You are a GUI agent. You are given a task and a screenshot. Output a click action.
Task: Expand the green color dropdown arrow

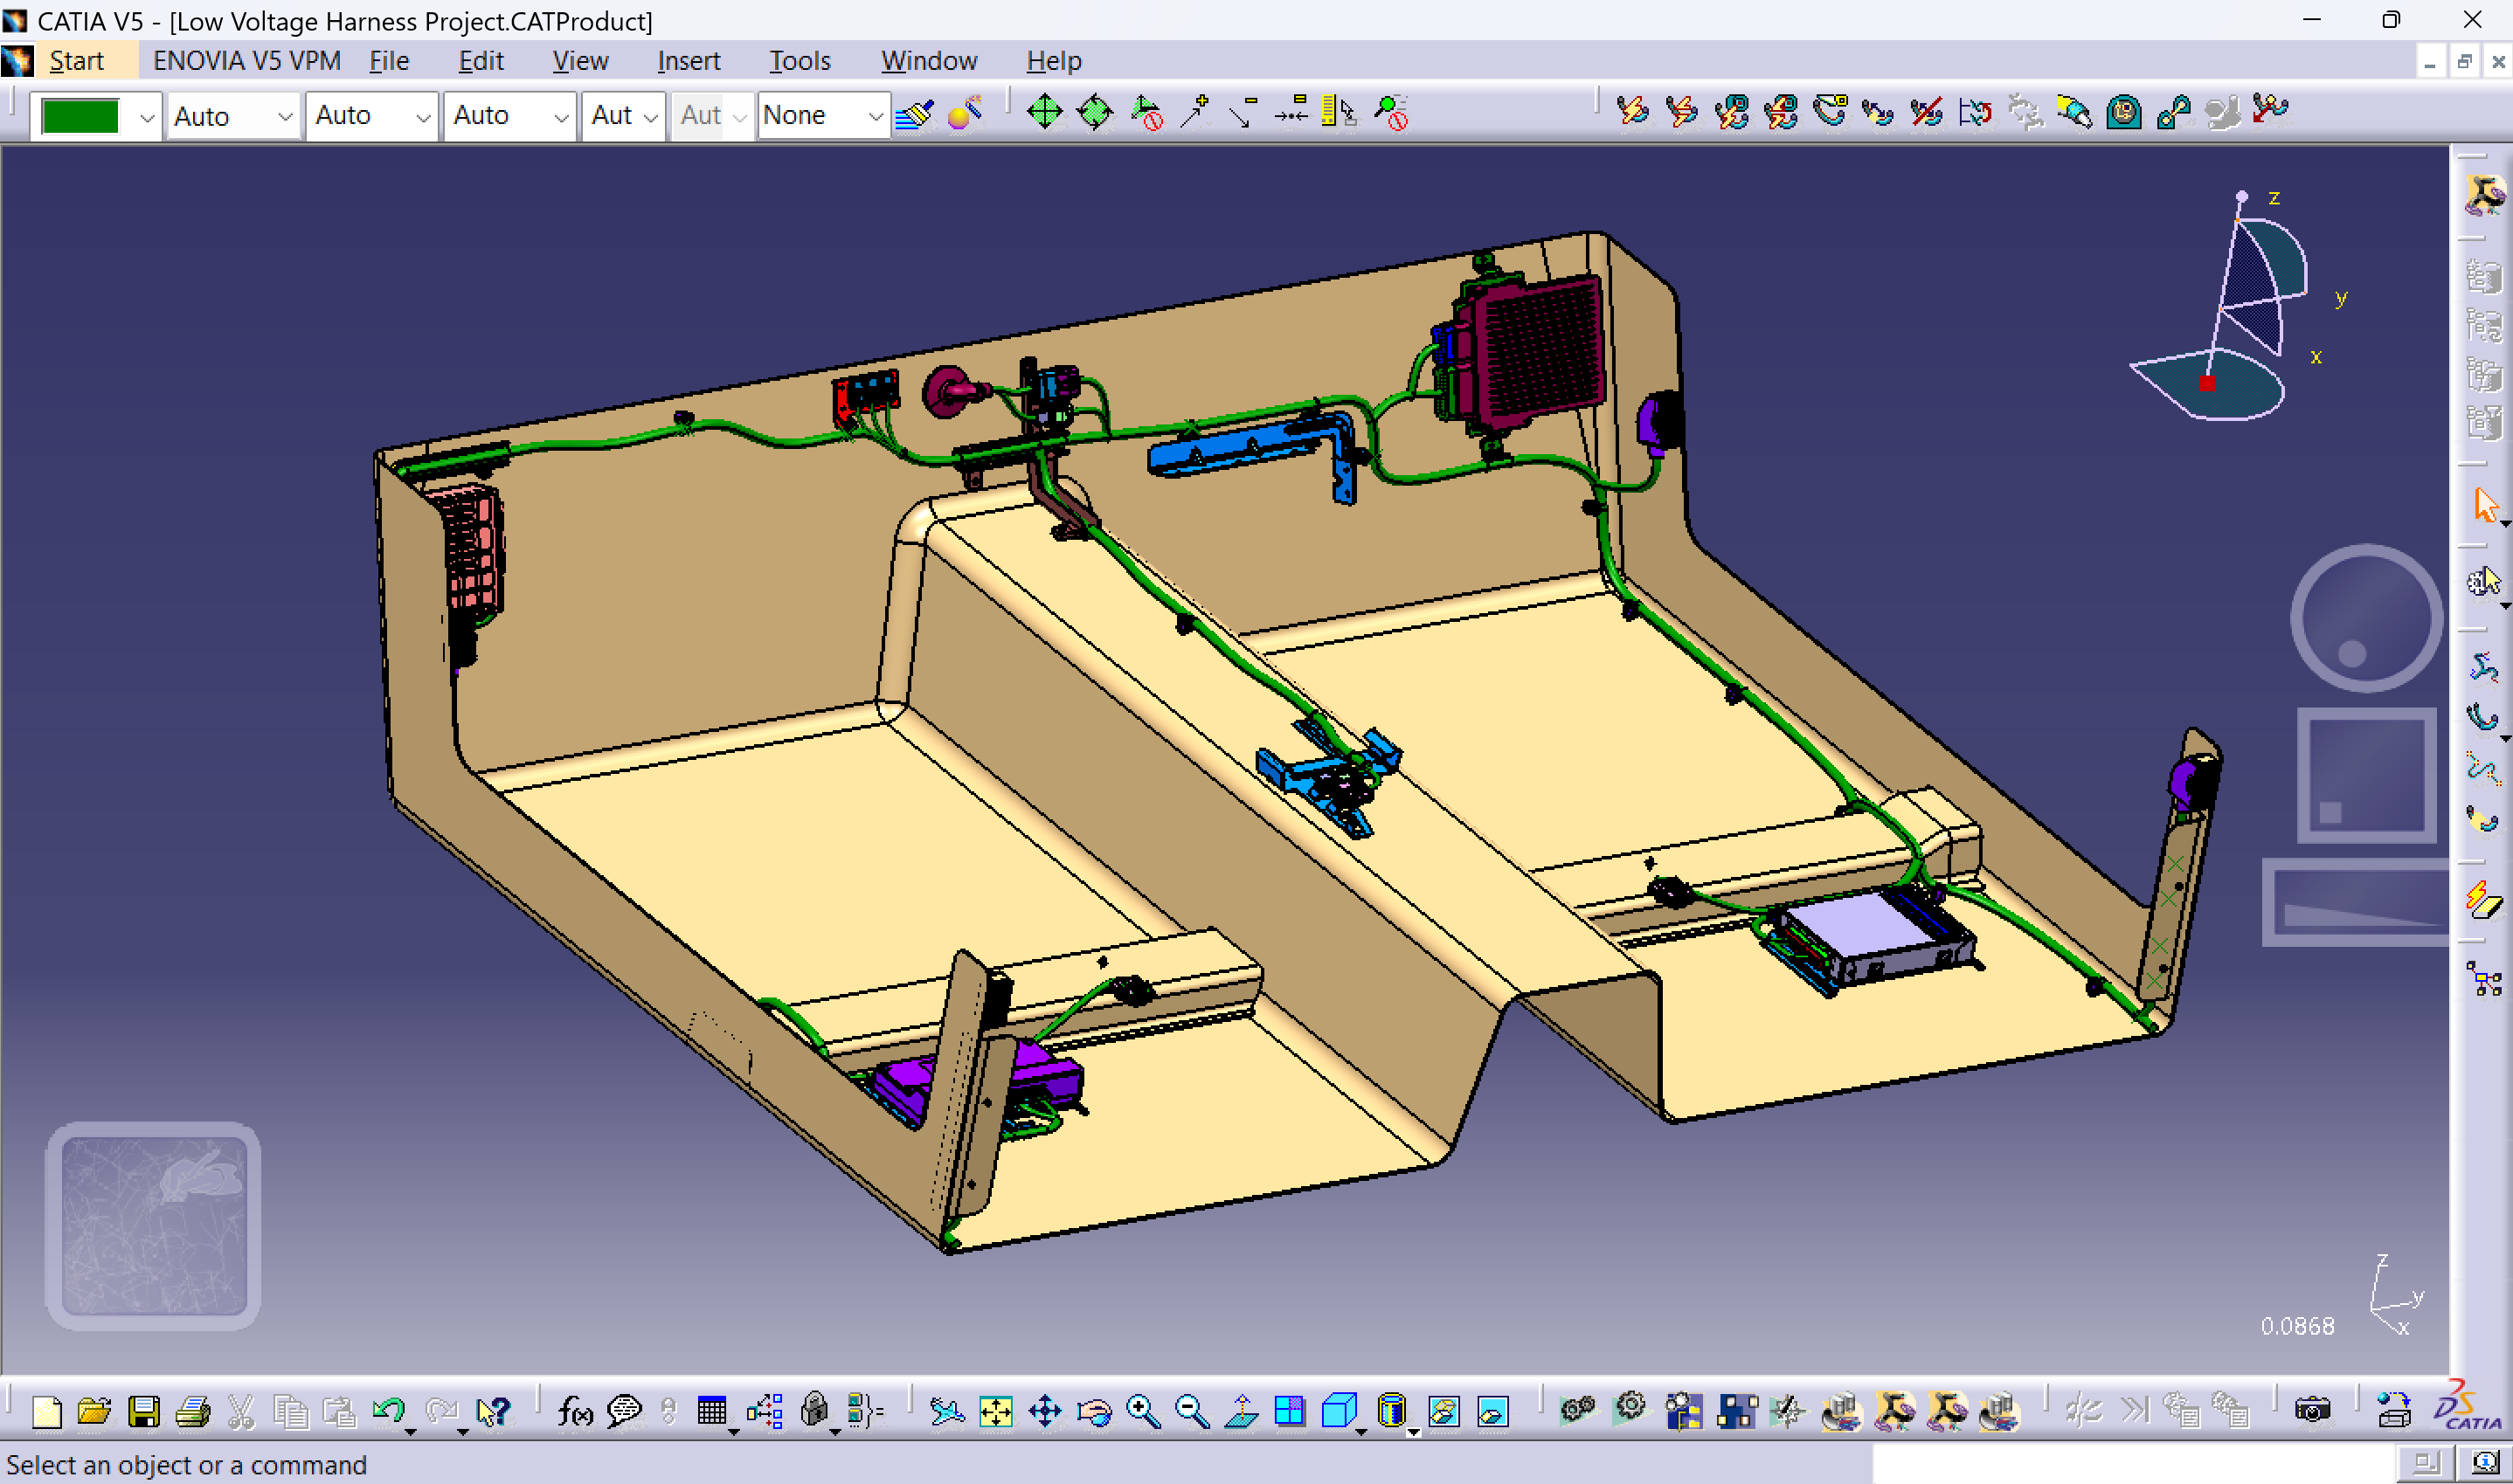click(146, 117)
